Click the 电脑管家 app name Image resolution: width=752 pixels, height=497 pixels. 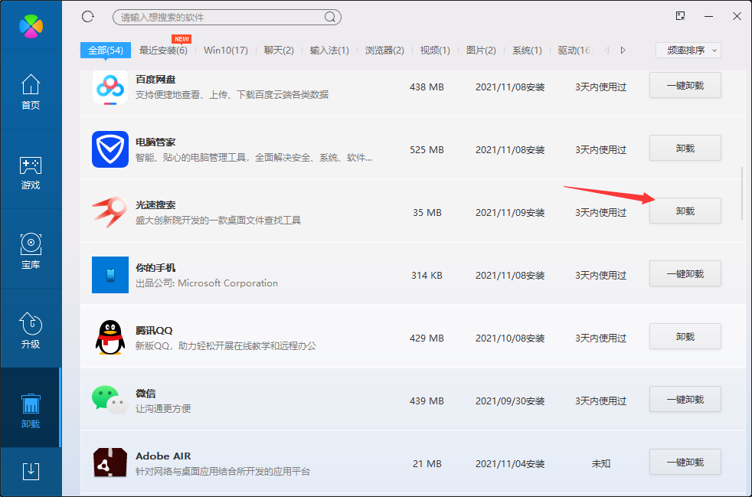click(155, 142)
